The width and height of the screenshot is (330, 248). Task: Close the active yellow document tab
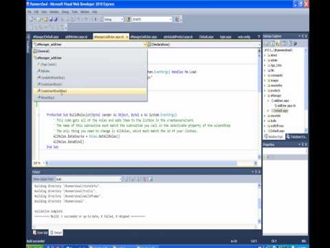(x=127, y=37)
